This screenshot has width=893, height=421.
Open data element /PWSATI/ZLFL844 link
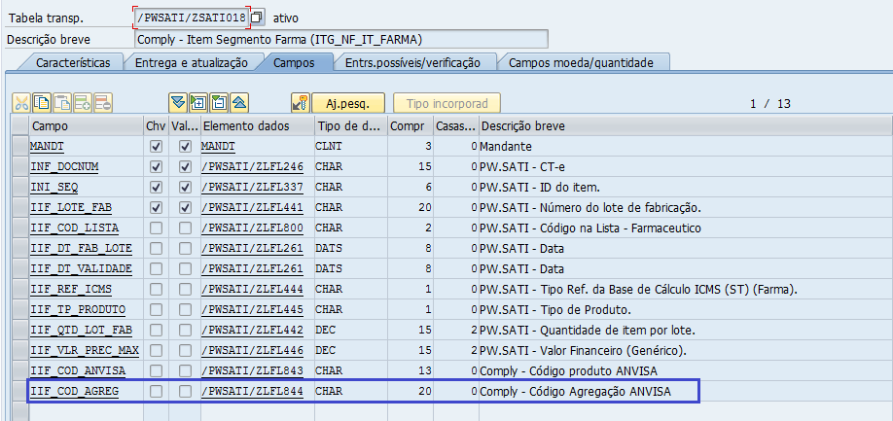coord(252,391)
